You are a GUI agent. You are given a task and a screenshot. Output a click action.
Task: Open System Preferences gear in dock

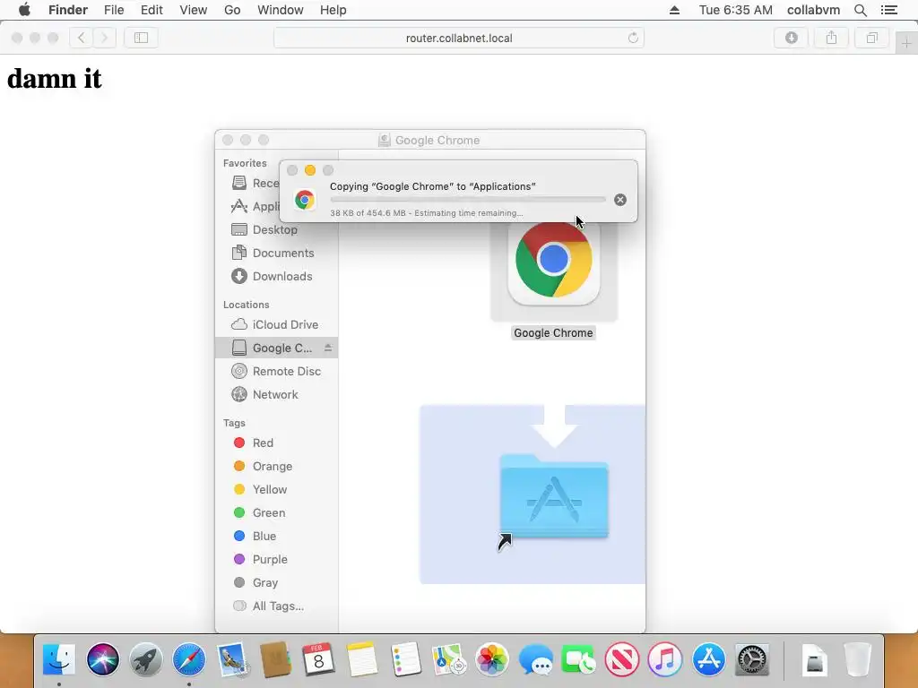[x=752, y=659]
